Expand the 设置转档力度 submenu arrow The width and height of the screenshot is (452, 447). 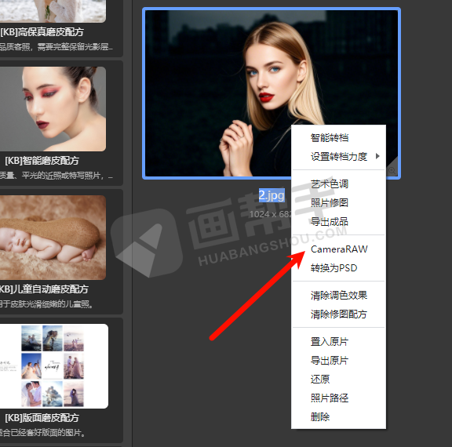[377, 156]
